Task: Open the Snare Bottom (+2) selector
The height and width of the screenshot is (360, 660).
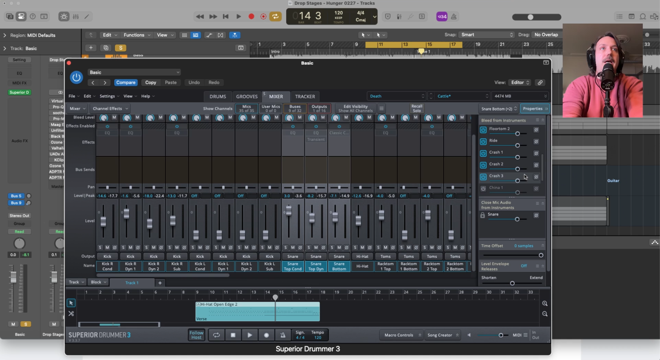Action: (499, 108)
